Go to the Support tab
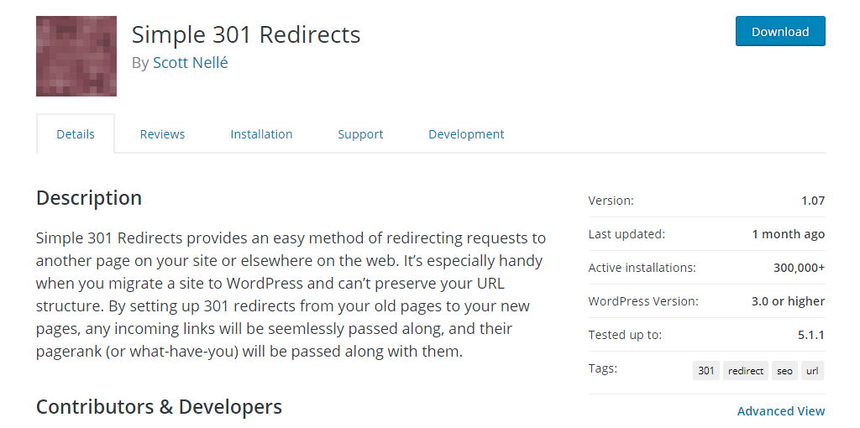 click(360, 134)
